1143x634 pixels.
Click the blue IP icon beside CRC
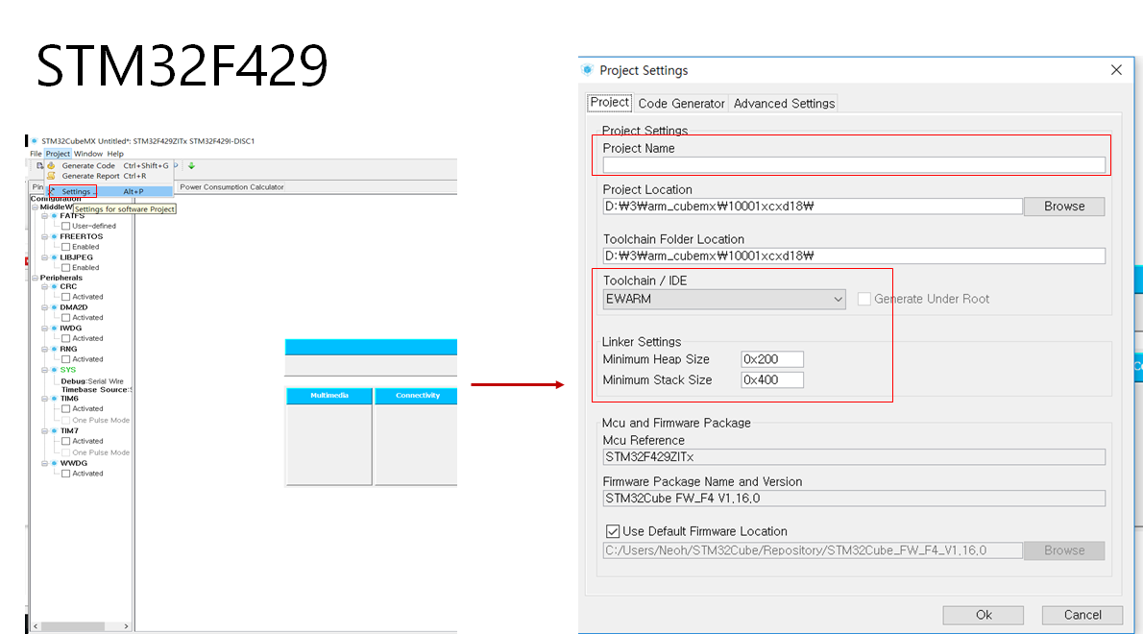pyautogui.click(x=54, y=286)
